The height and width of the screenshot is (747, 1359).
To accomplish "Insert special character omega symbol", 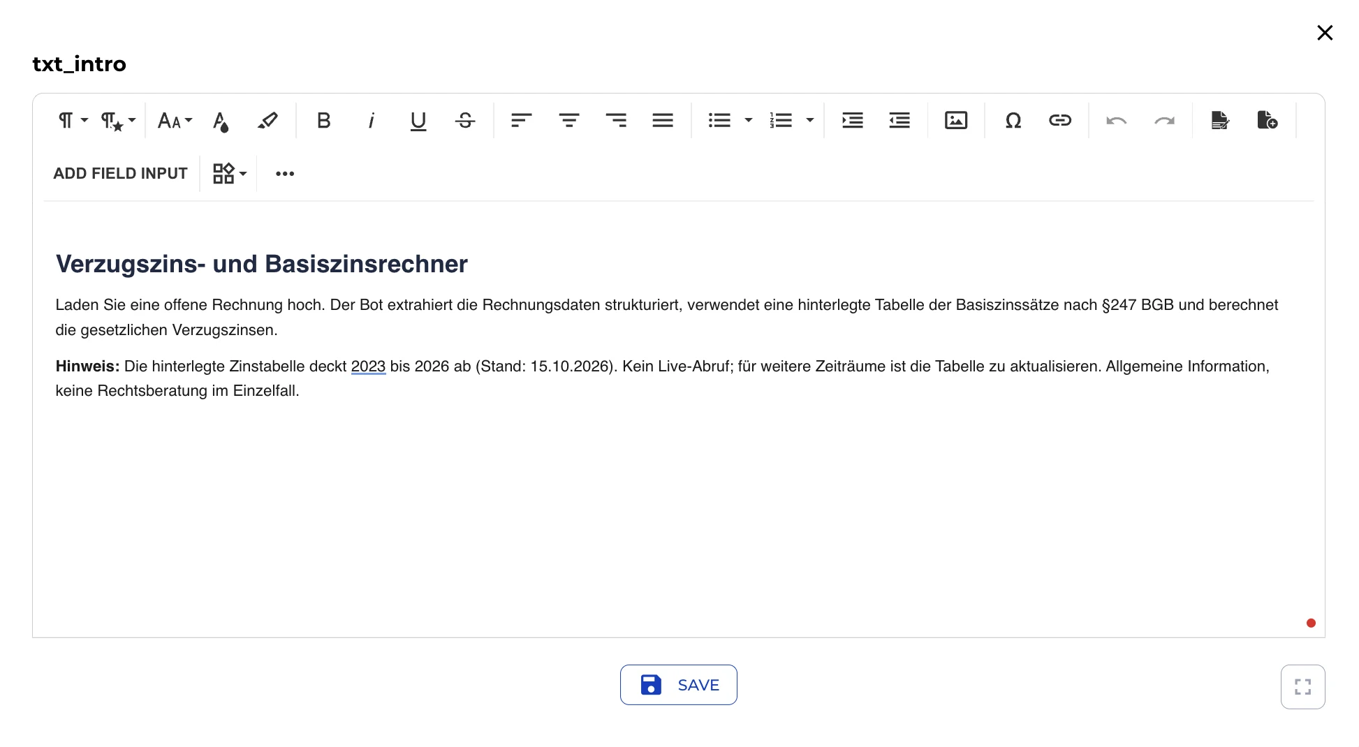I will tap(1013, 121).
